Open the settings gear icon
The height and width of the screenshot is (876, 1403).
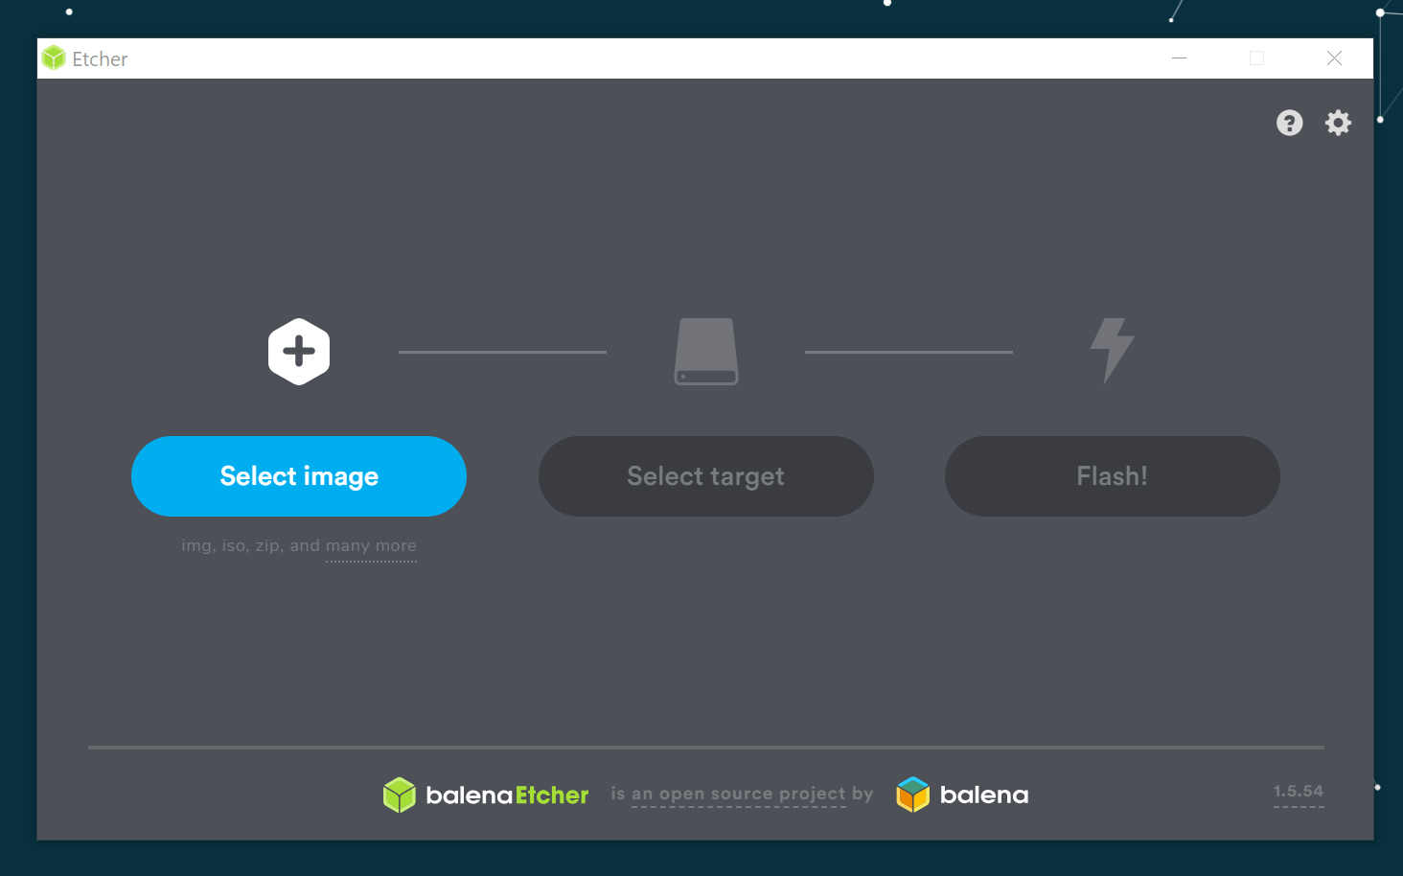click(1338, 123)
